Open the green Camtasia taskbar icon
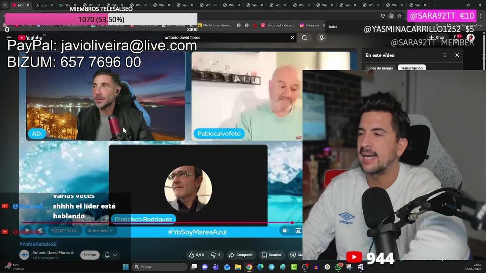Screen dimensions: 486x273 pos(294,267)
